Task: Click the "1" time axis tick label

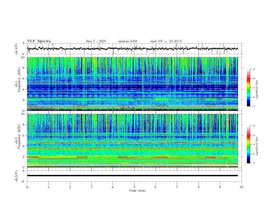Action: (48, 187)
